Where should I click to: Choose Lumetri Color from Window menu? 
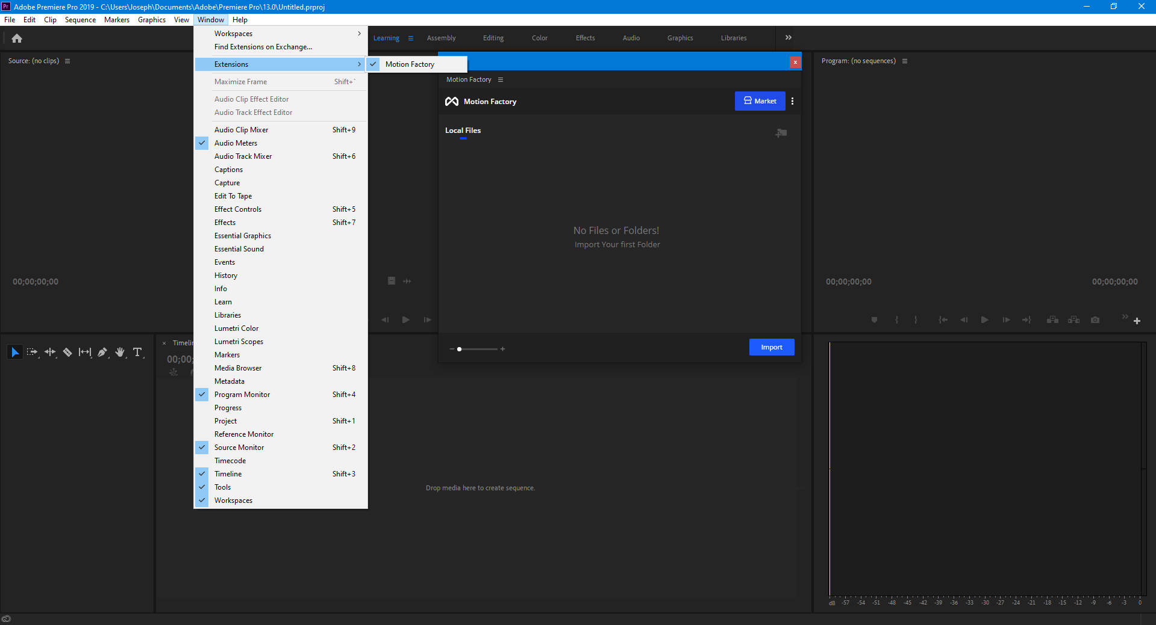click(x=281, y=328)
